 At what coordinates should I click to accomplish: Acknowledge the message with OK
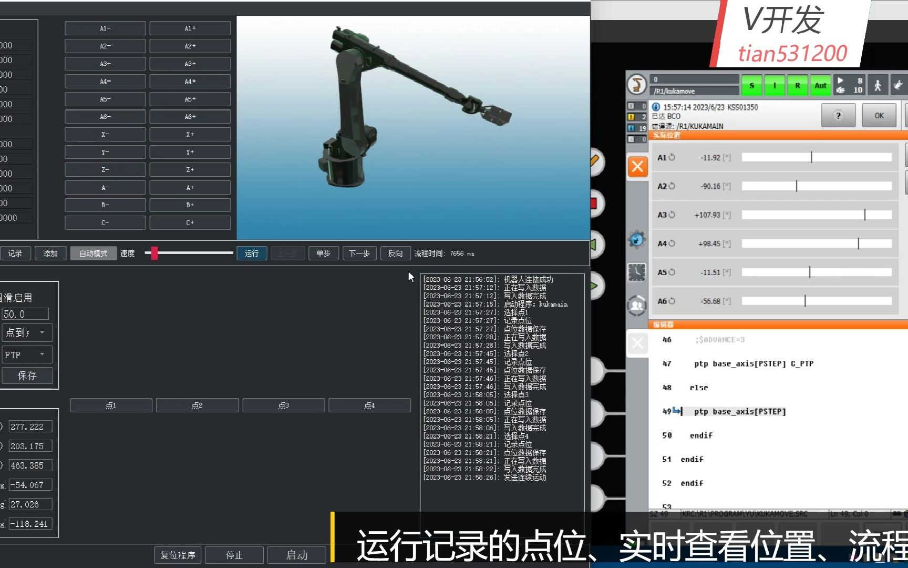[879, 115]
